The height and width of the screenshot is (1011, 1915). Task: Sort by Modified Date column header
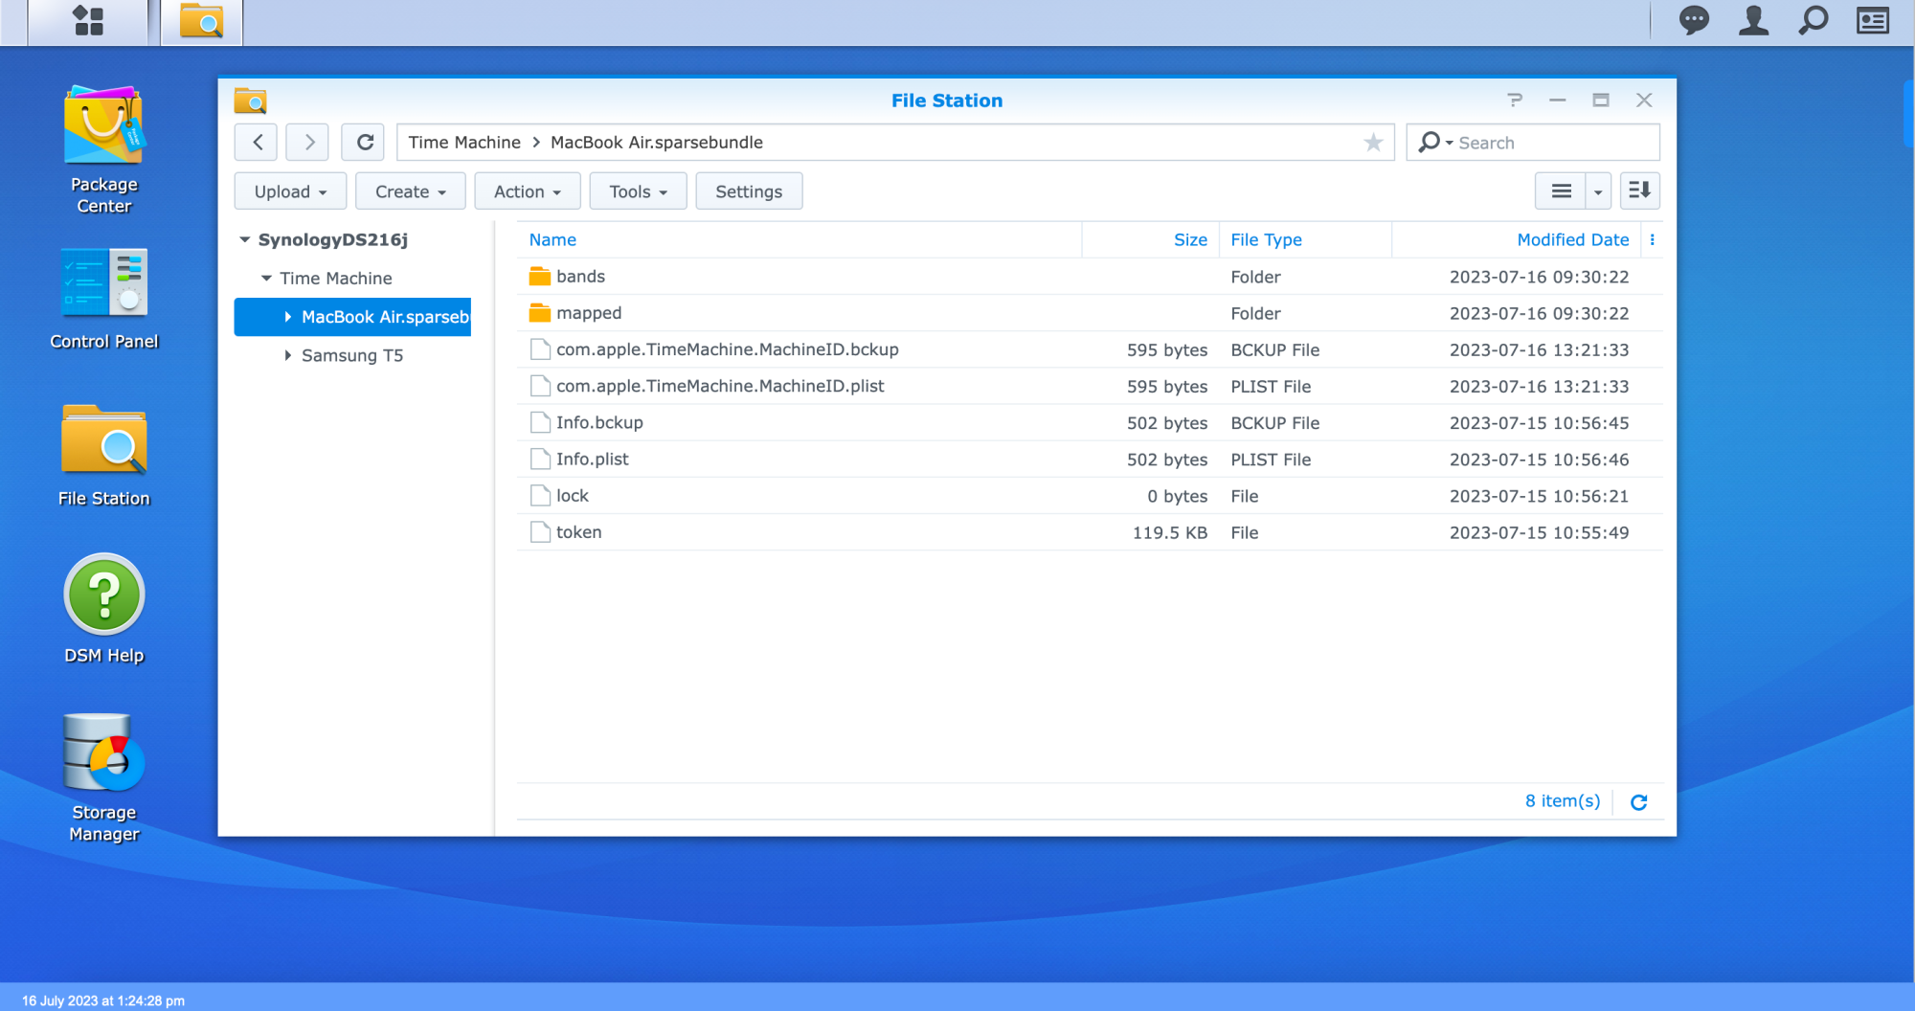(1572, 239)
